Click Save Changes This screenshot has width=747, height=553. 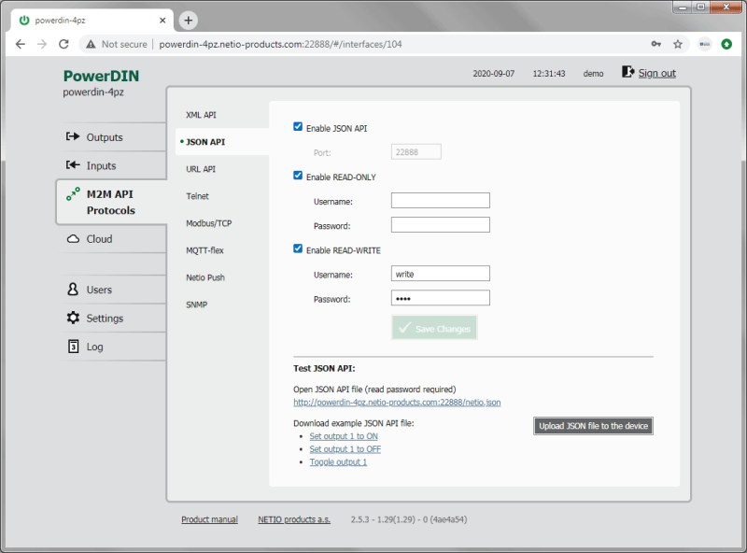tap(433, 327)
